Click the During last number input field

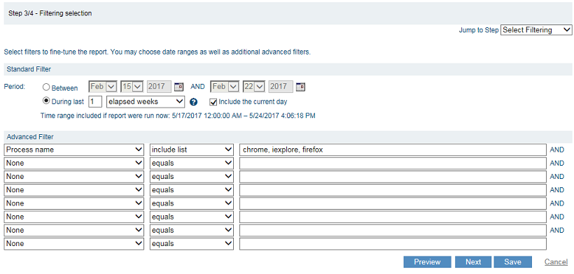pos(95,102)
